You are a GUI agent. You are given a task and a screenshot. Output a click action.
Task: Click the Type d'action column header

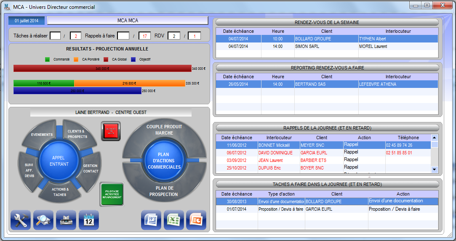[x=281, y=194]
